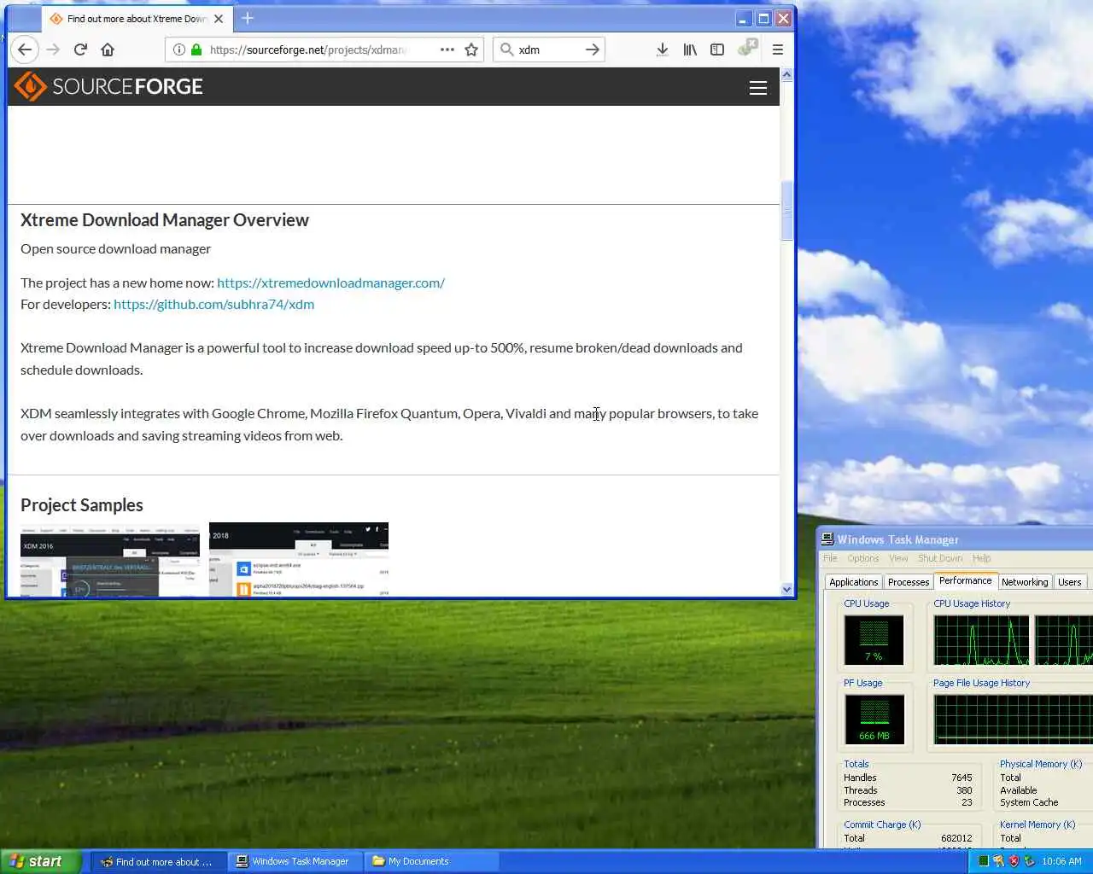The image size is (1093, 874).
Task: Click the SourceForge logo
Action: coord(108,86)
